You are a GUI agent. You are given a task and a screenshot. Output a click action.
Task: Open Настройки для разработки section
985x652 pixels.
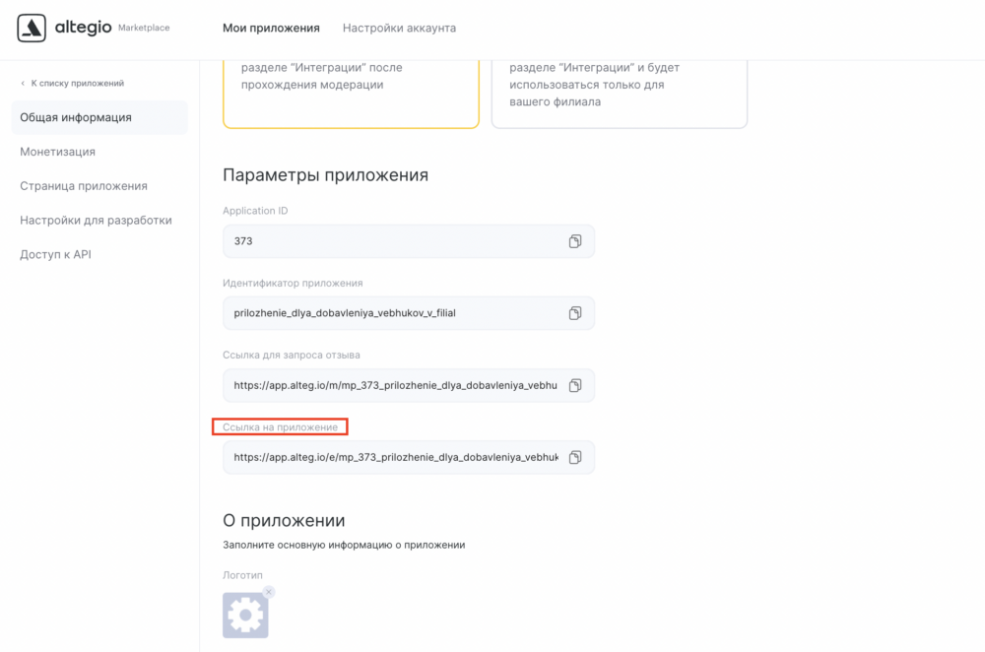96,221
